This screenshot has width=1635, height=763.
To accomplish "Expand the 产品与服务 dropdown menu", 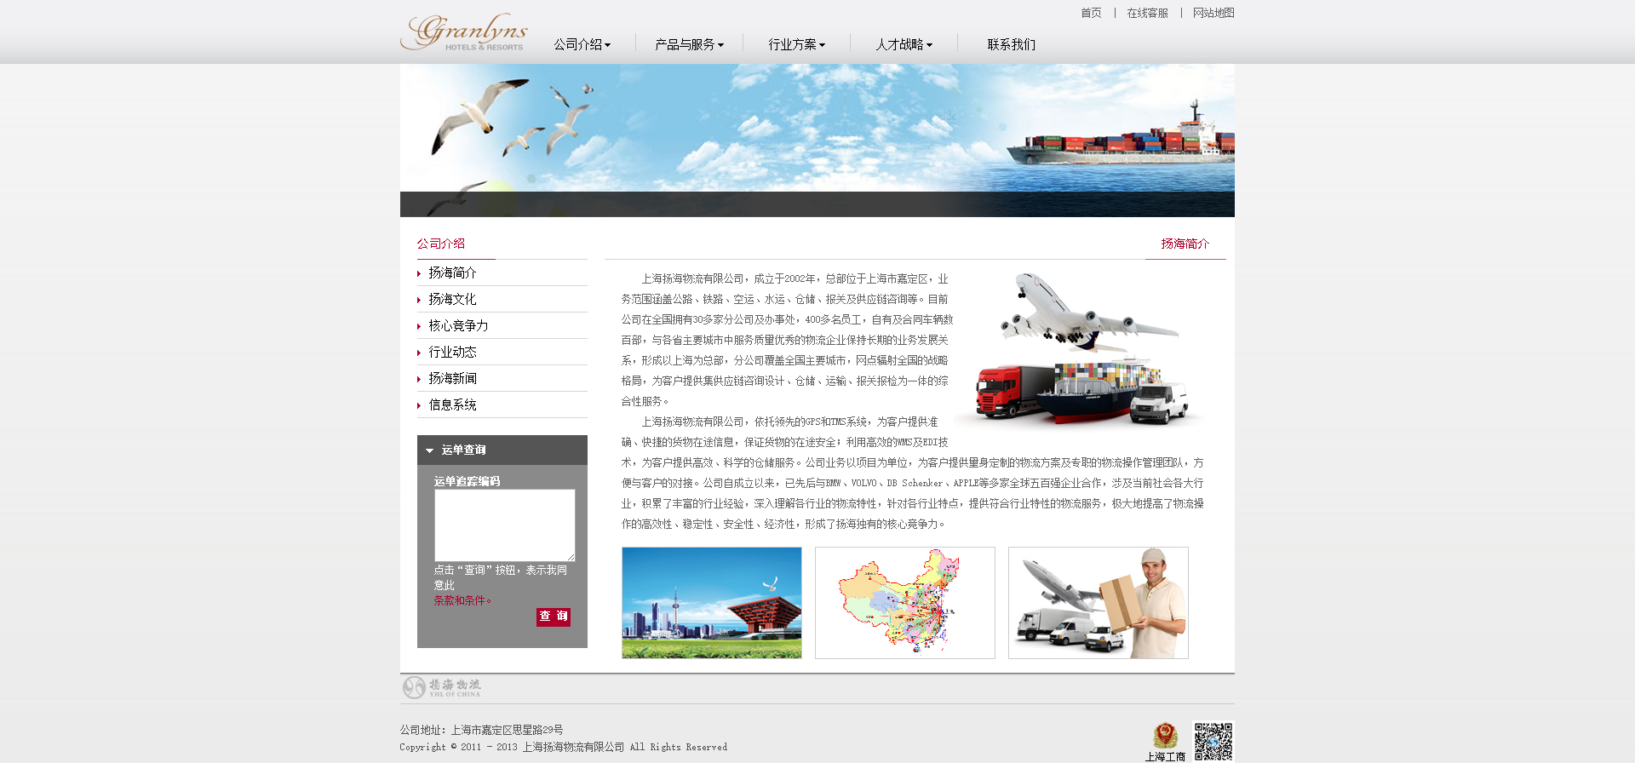I will (x=688, y=44).
